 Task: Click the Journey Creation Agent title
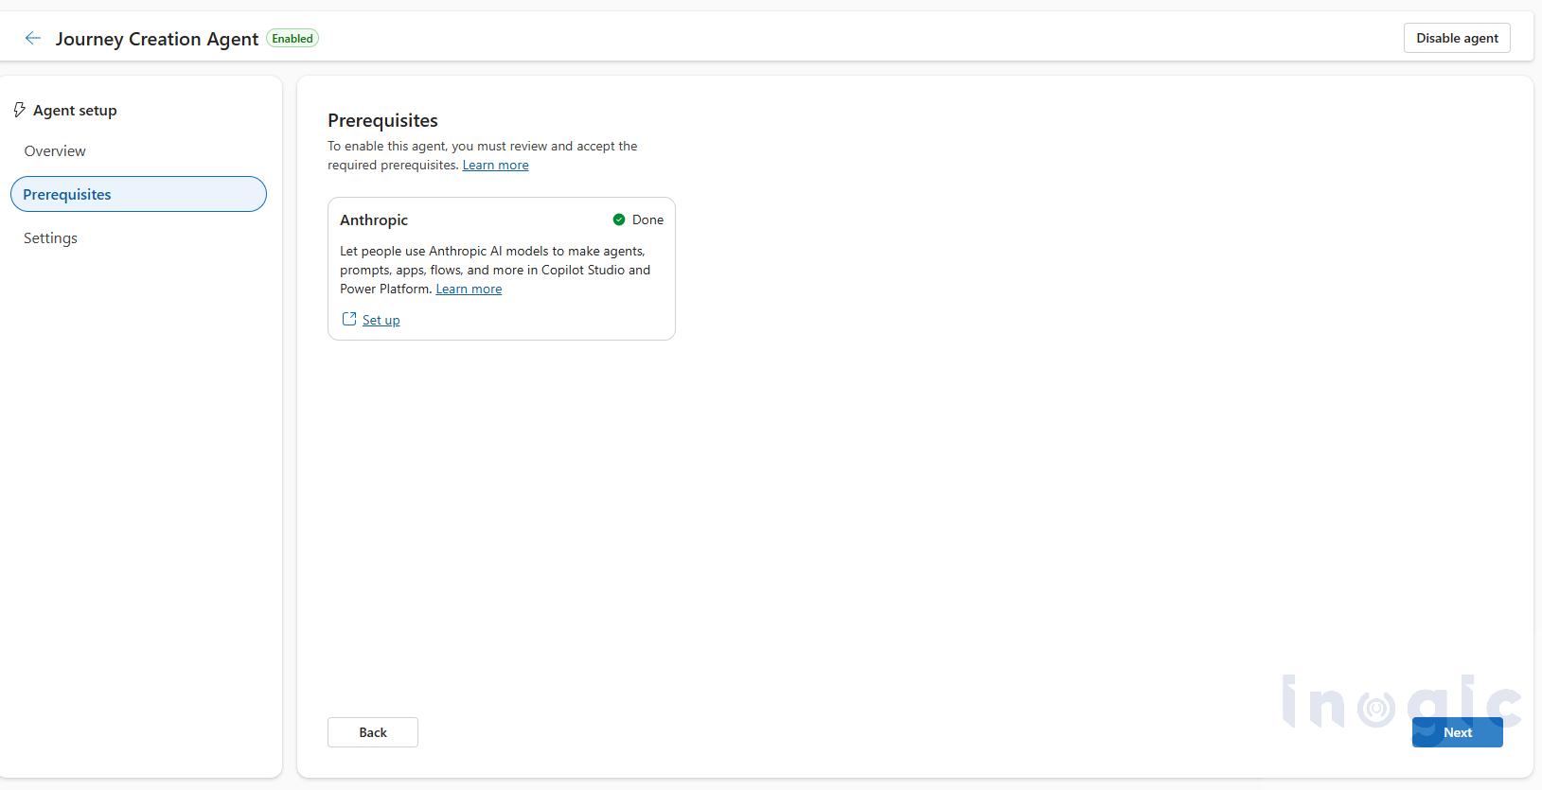(157, 39)
